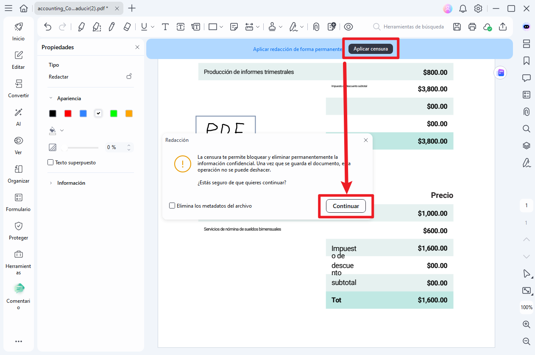This screenshot has width=535, height=355.
Task: Switch to the Editar sidebar tab
Action: (18, 61)
